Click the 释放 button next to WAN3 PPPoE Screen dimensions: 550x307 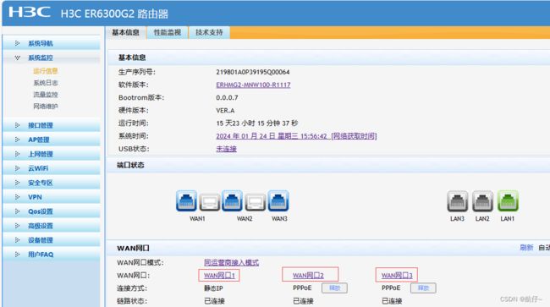[x=423, y=288]
